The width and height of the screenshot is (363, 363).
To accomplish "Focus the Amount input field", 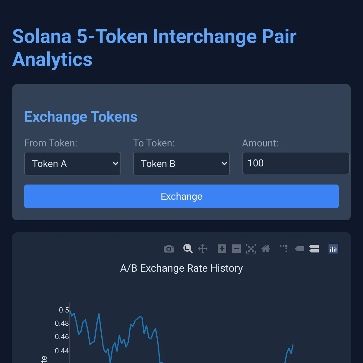I will click(x=296, y=163).
